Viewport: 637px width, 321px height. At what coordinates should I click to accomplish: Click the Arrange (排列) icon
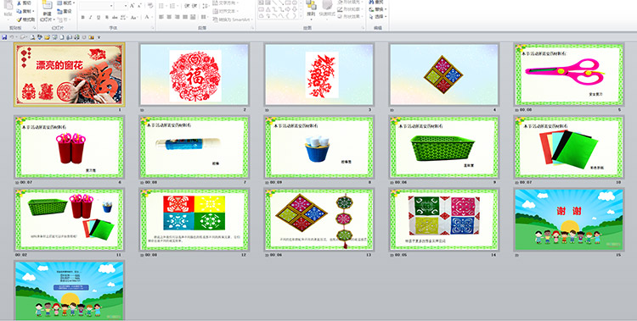pos(311,5)
